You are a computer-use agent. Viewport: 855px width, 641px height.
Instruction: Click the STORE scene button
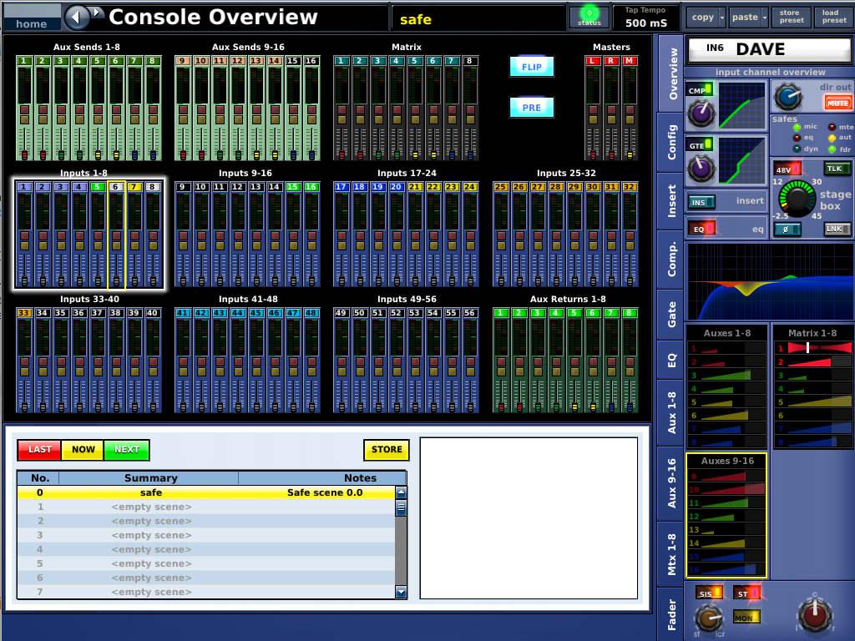click(x=387, y=450)
